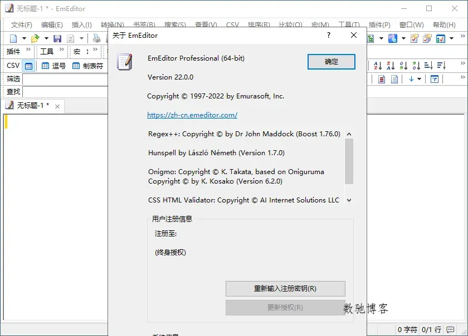468x336 pixels.
Task: Click the grayed Reload document icon
Action: tap(70, 38)
